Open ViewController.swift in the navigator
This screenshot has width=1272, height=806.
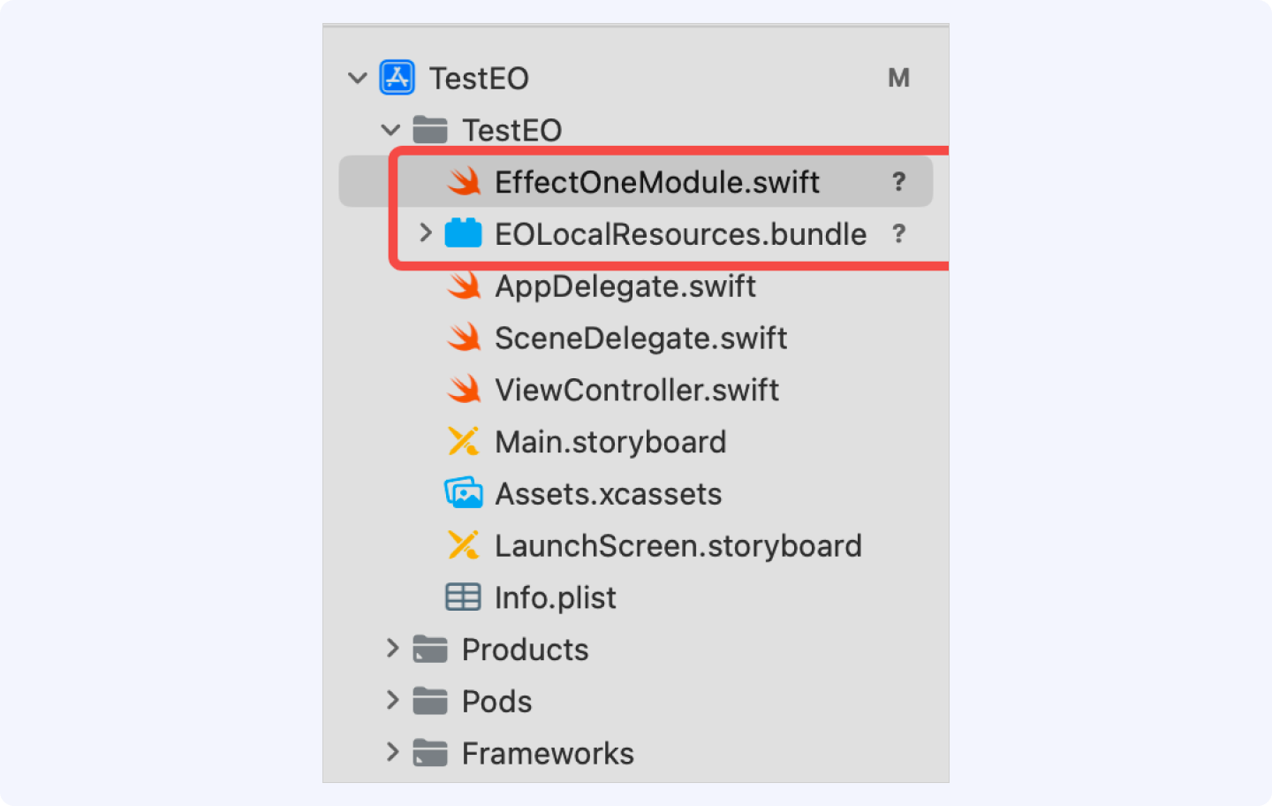click(x=636, y=390)
